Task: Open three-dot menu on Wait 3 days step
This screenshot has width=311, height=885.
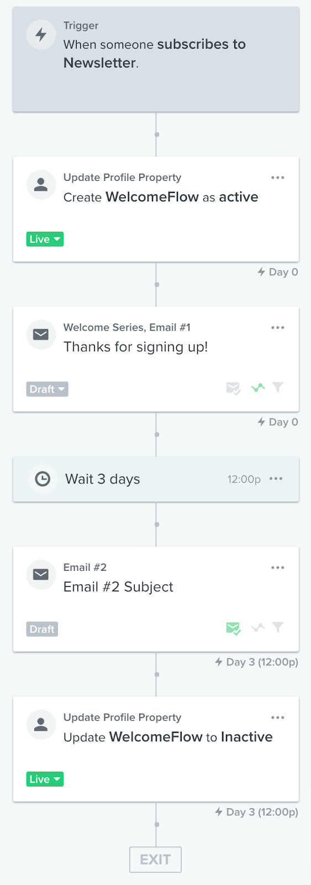Action: tap(276, 478)
